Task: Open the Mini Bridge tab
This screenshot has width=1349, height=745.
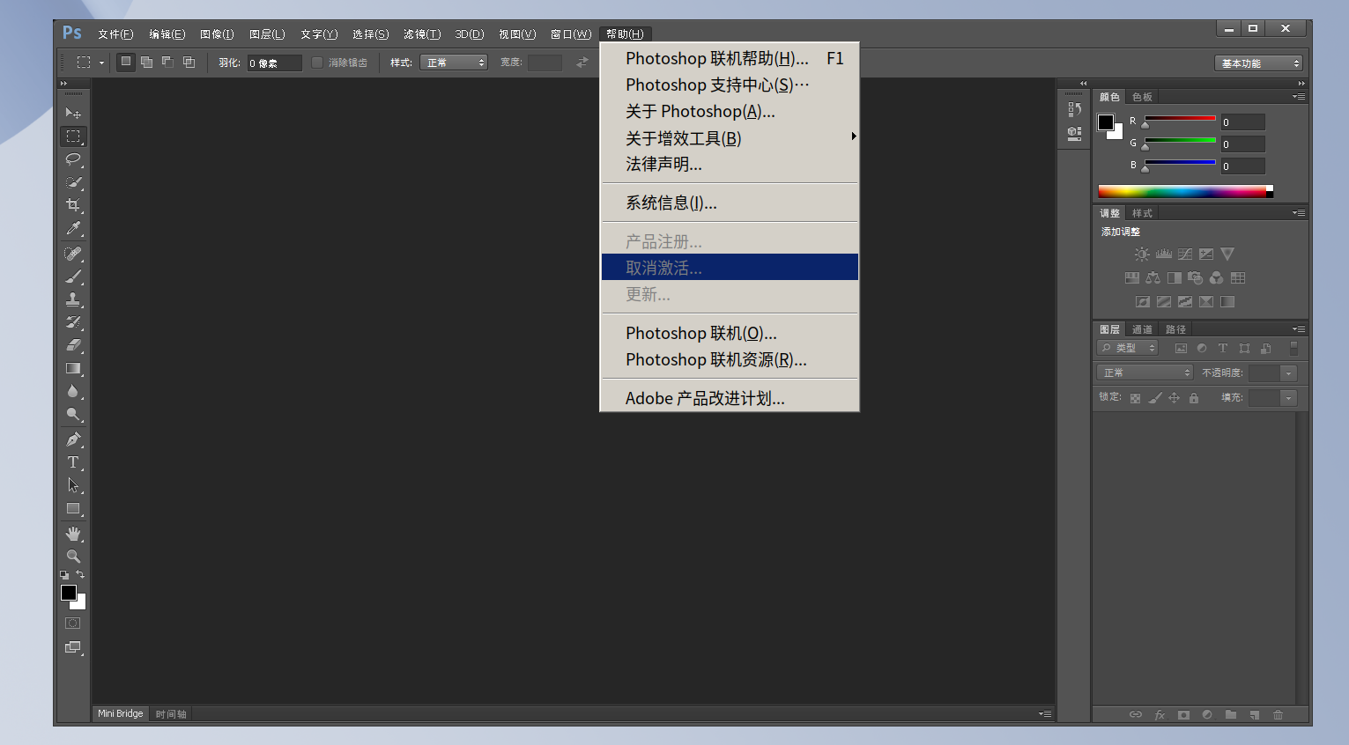Action: 120,713
